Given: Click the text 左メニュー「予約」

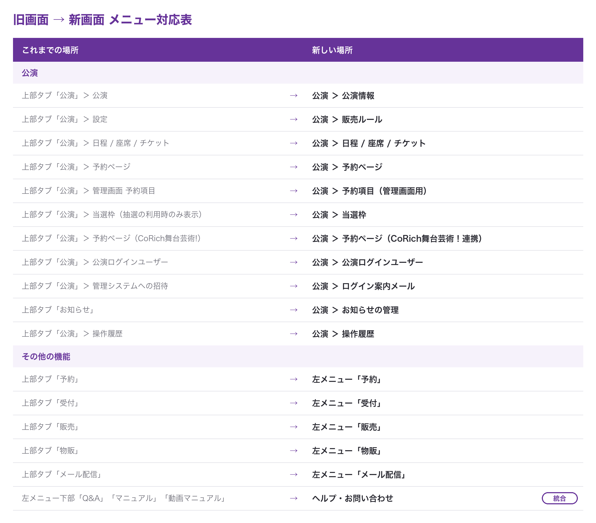Looking at the screenshot, I should coord(347,379).
